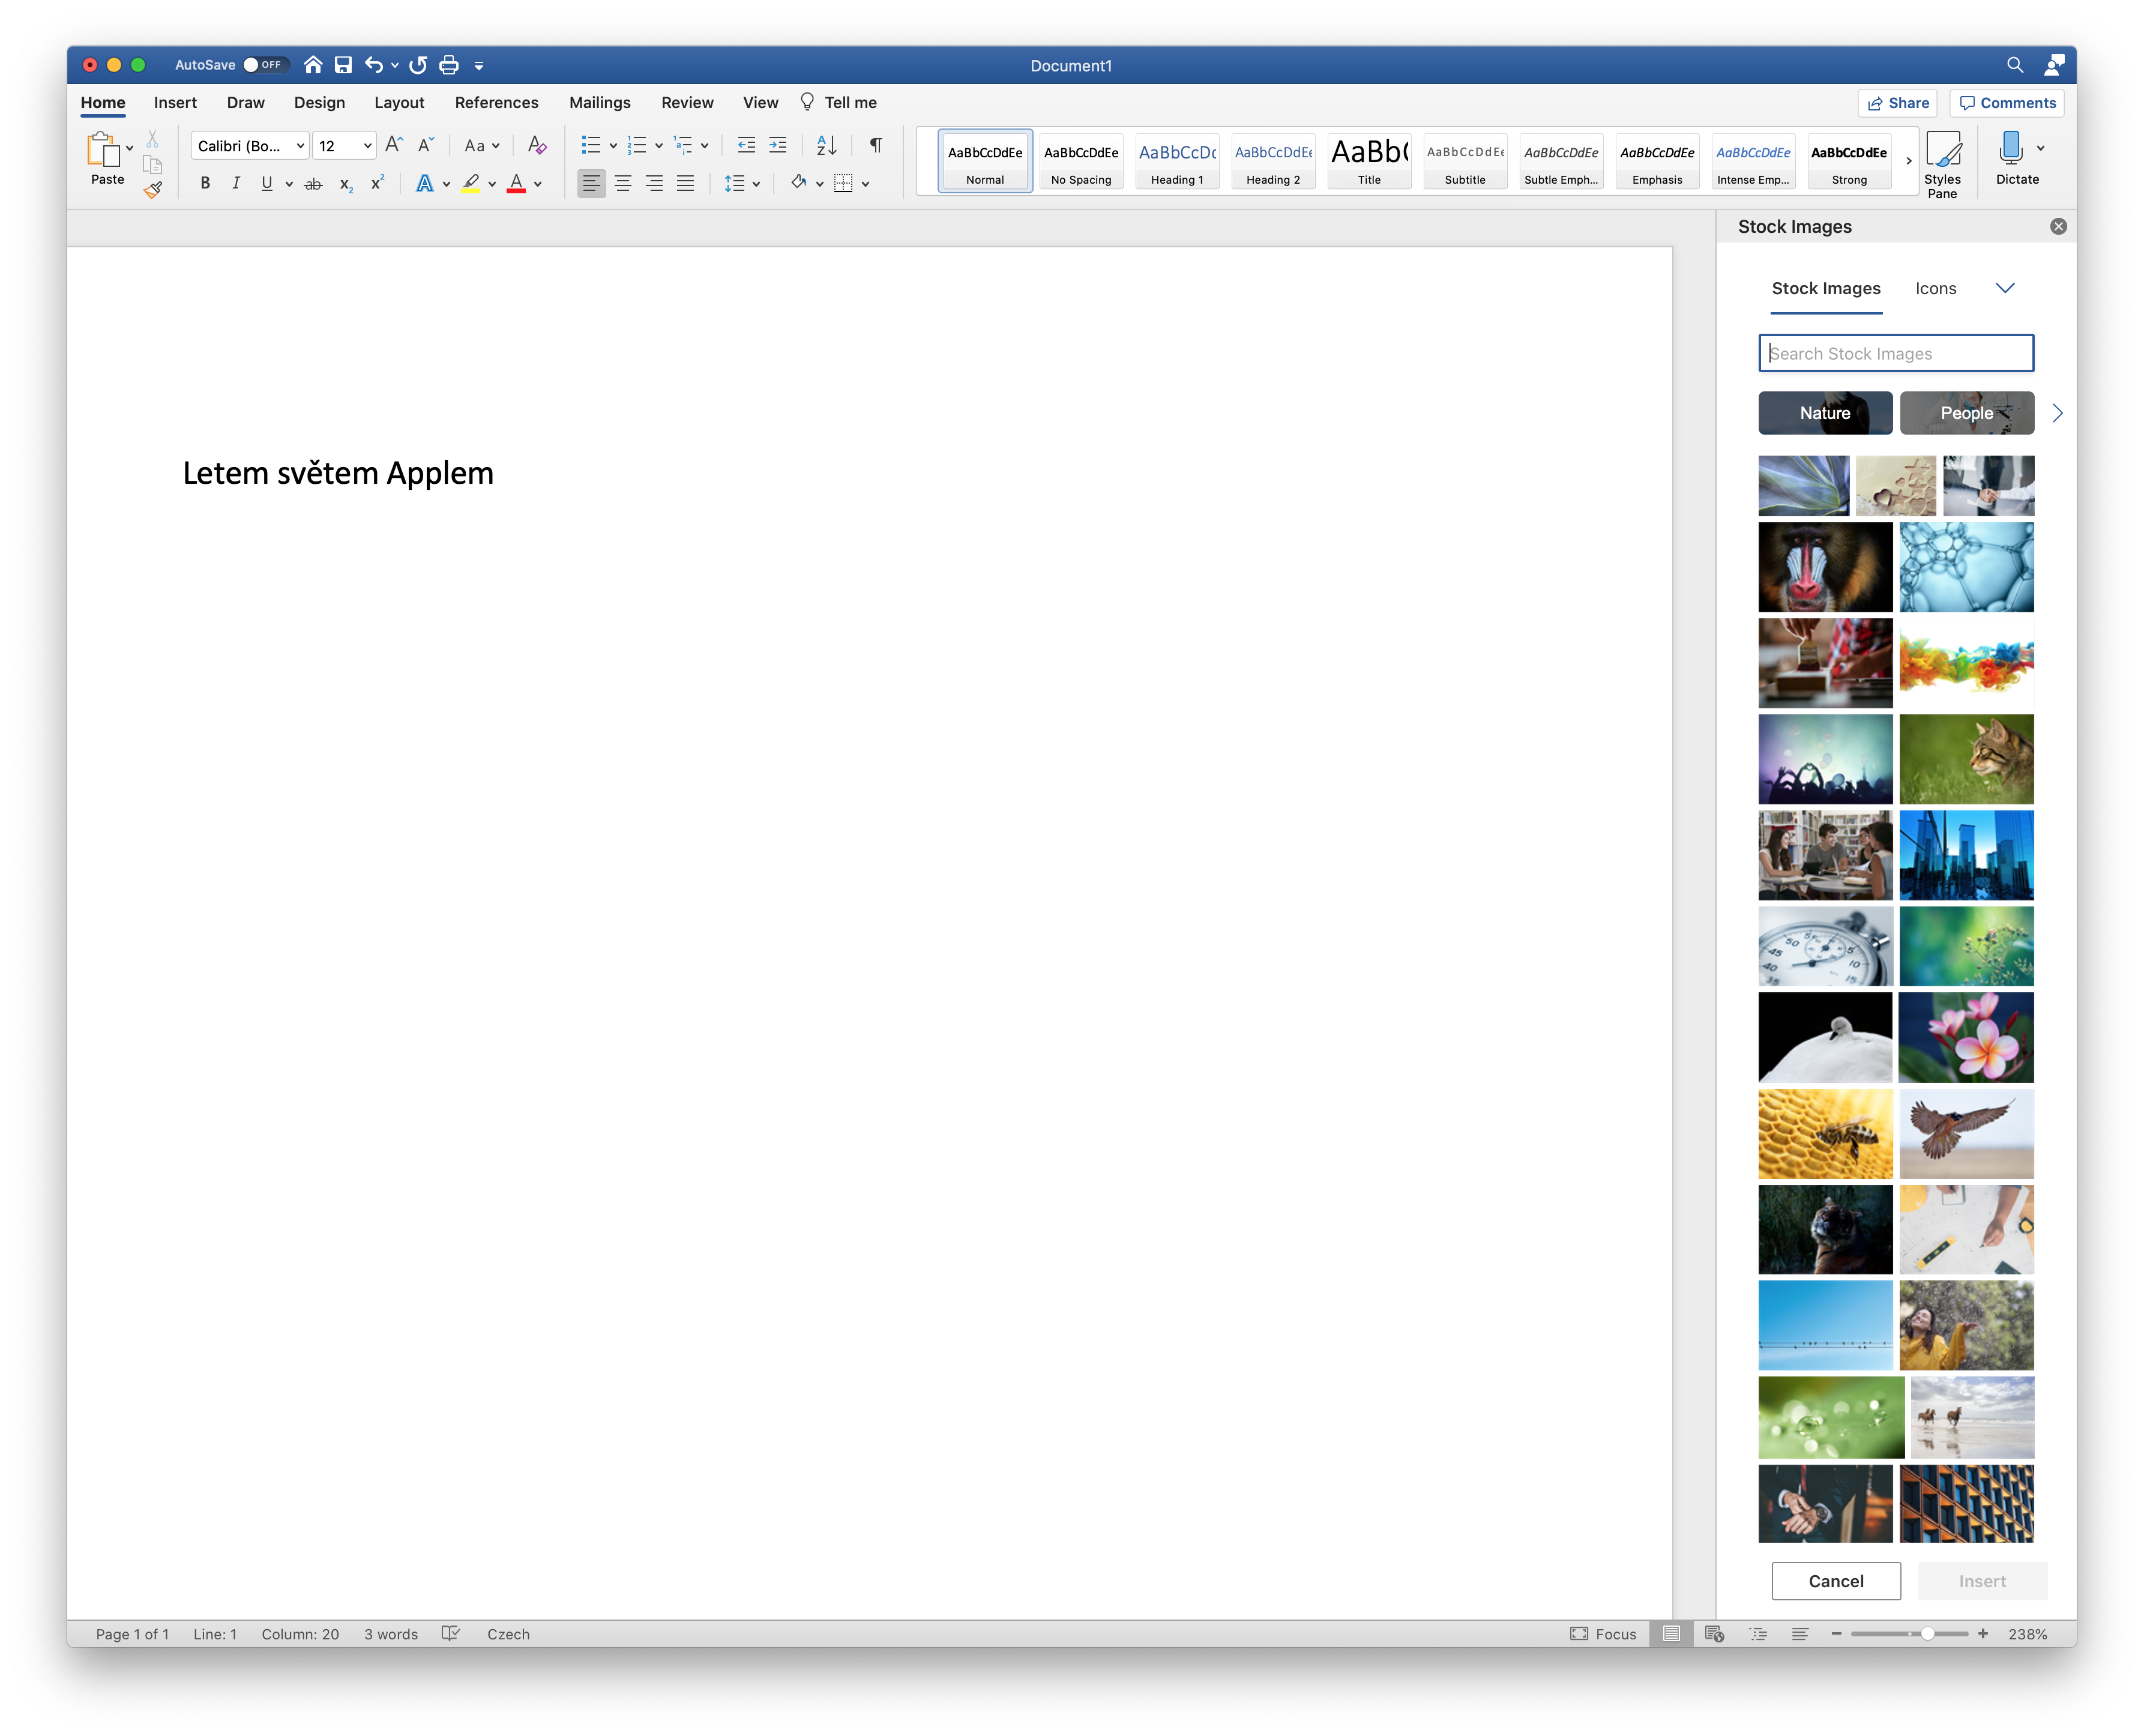
Task: Click into the Search Stock Images field
Action: point(1895,353)
